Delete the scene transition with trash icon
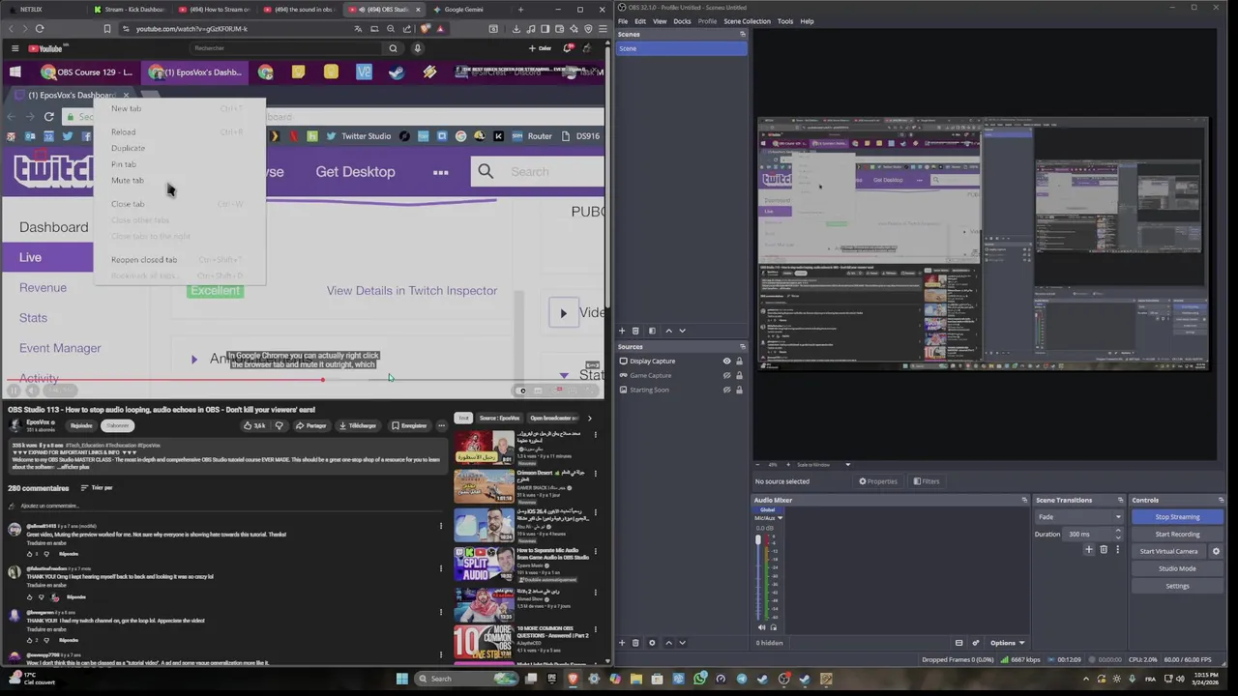Image resolution: width=1238 pixels, height=696 pixels. pos(1104,550)
